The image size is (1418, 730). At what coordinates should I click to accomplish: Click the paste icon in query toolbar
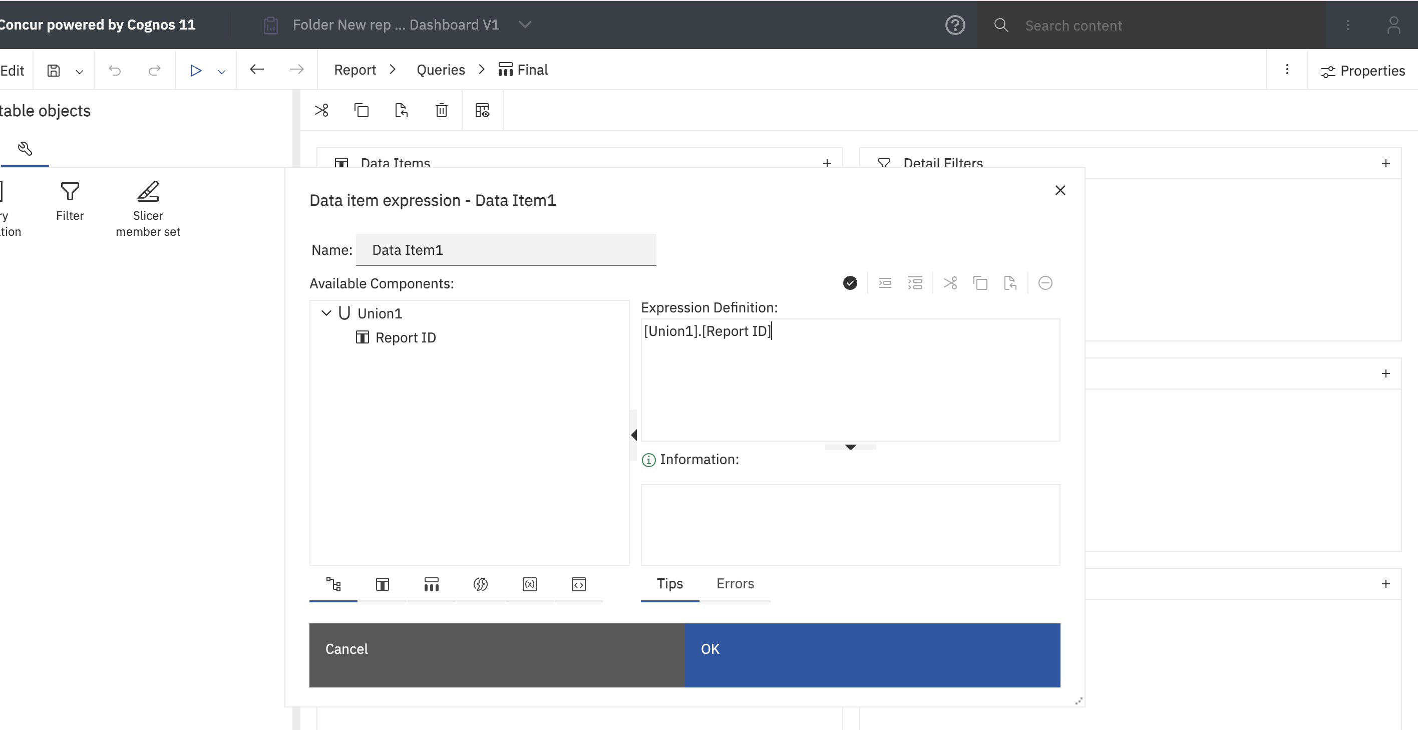pyautogui.click(x=401, y=111)
